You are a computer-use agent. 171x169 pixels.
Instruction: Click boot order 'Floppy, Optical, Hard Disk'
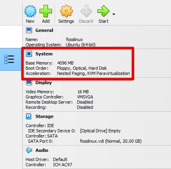point(82,68)
